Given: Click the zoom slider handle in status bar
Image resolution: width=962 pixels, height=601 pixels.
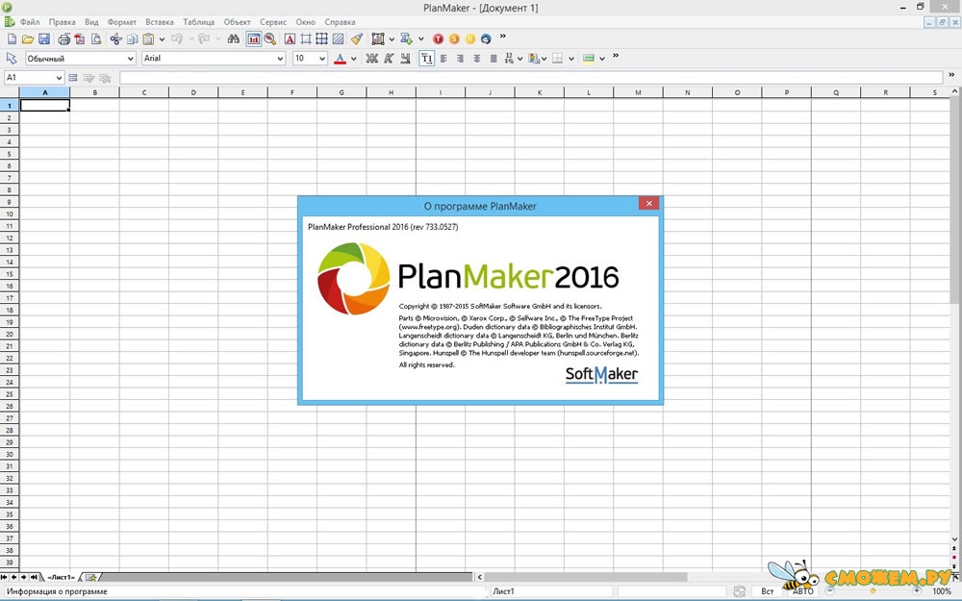Looking at the screenshot, I should click(x=873, y=591).
